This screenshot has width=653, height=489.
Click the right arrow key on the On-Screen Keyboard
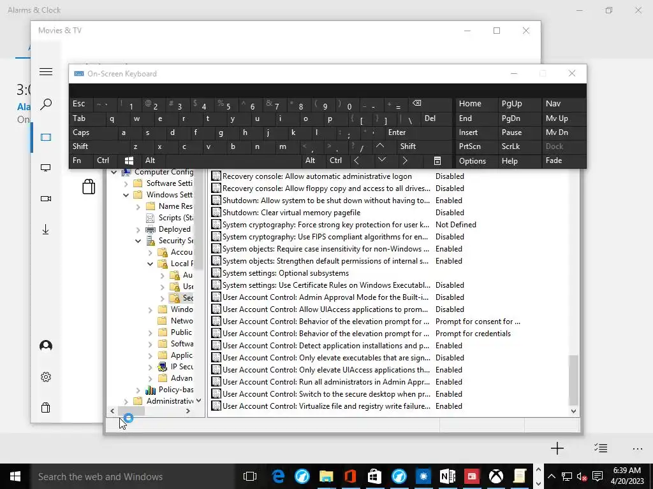[405, 160]
